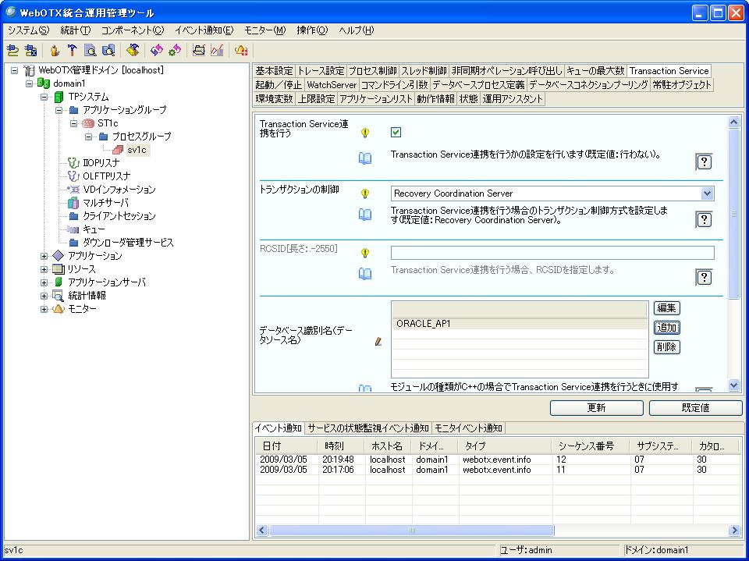749x561 pixels.
Task: Switch to モニタイベント通知 tab
Action: tap(468, 428)
